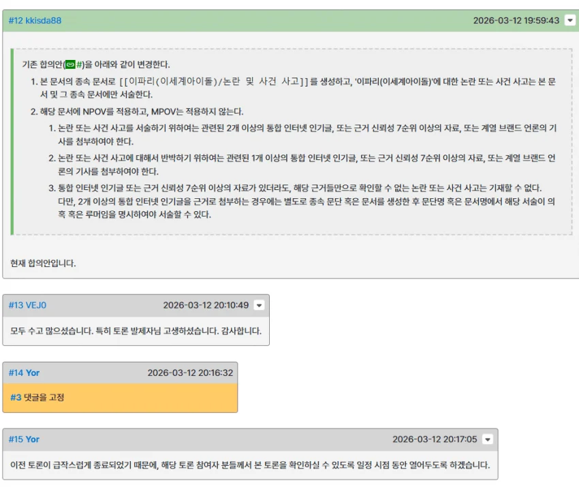Click comment number #13 anchor
This screenshot has height=487, width=579.
tap(16, 305)
